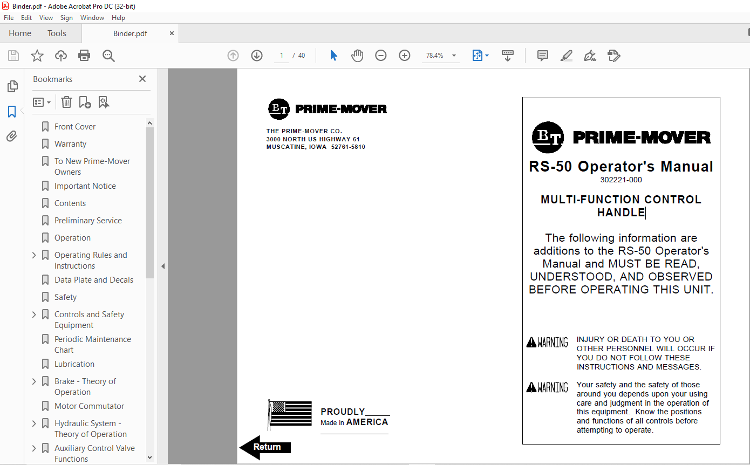Zoom in with plus icon
Screen dimensions: 750x465
pyautogui.click(x=405, y=56)
